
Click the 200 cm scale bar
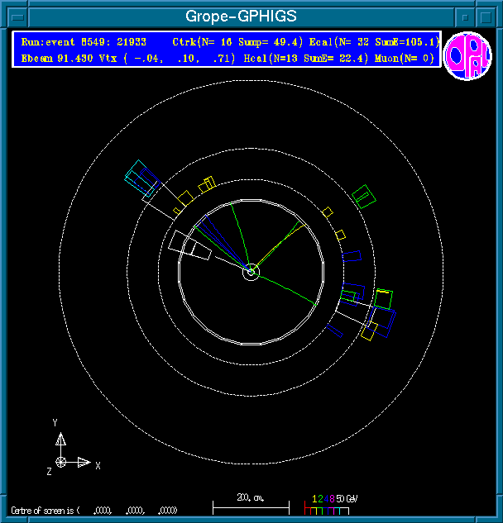[x=251, y=503]
